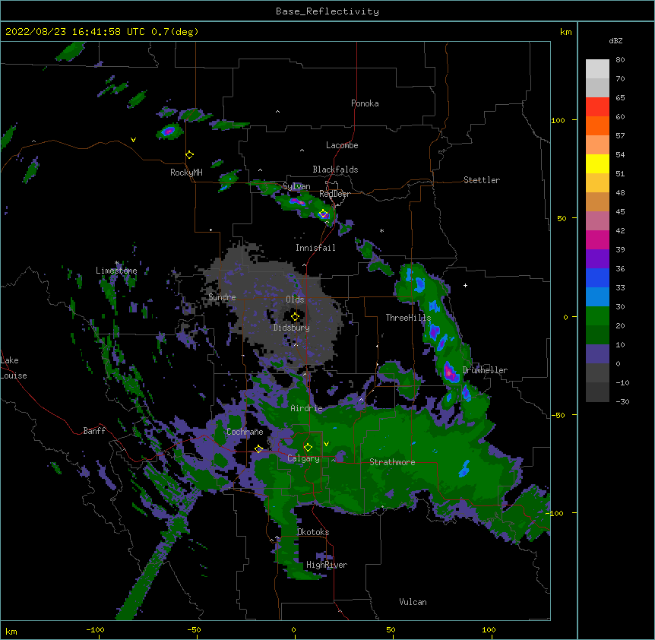Image resolution: width=655 pixels, height=640 pixels.
Task: Click the Base_Reflectivity title text
Action: click(327, 11)
